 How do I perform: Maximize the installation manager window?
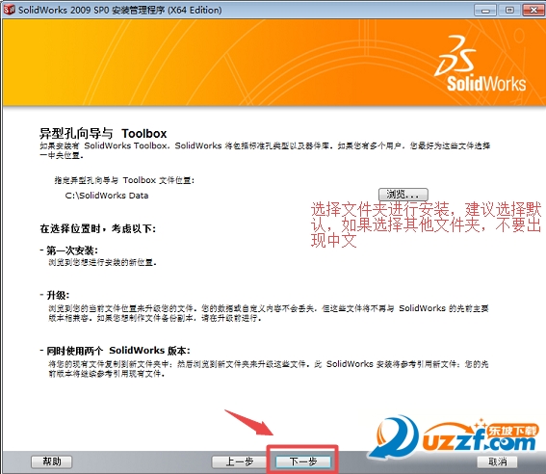509,10
